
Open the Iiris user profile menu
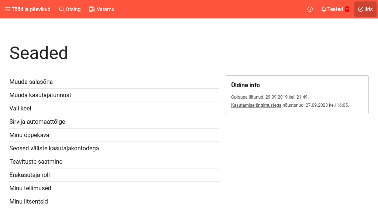pos(365,9)
